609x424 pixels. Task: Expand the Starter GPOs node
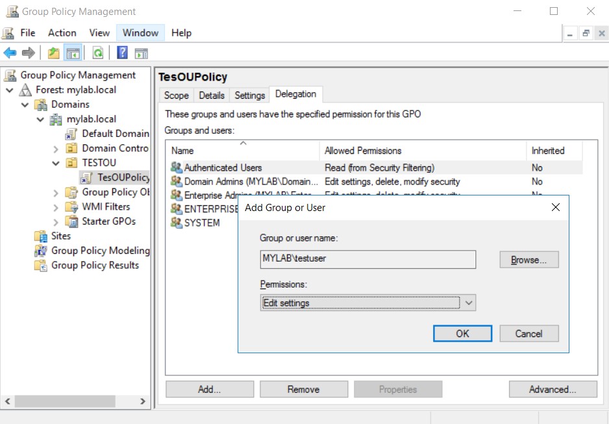56,222
